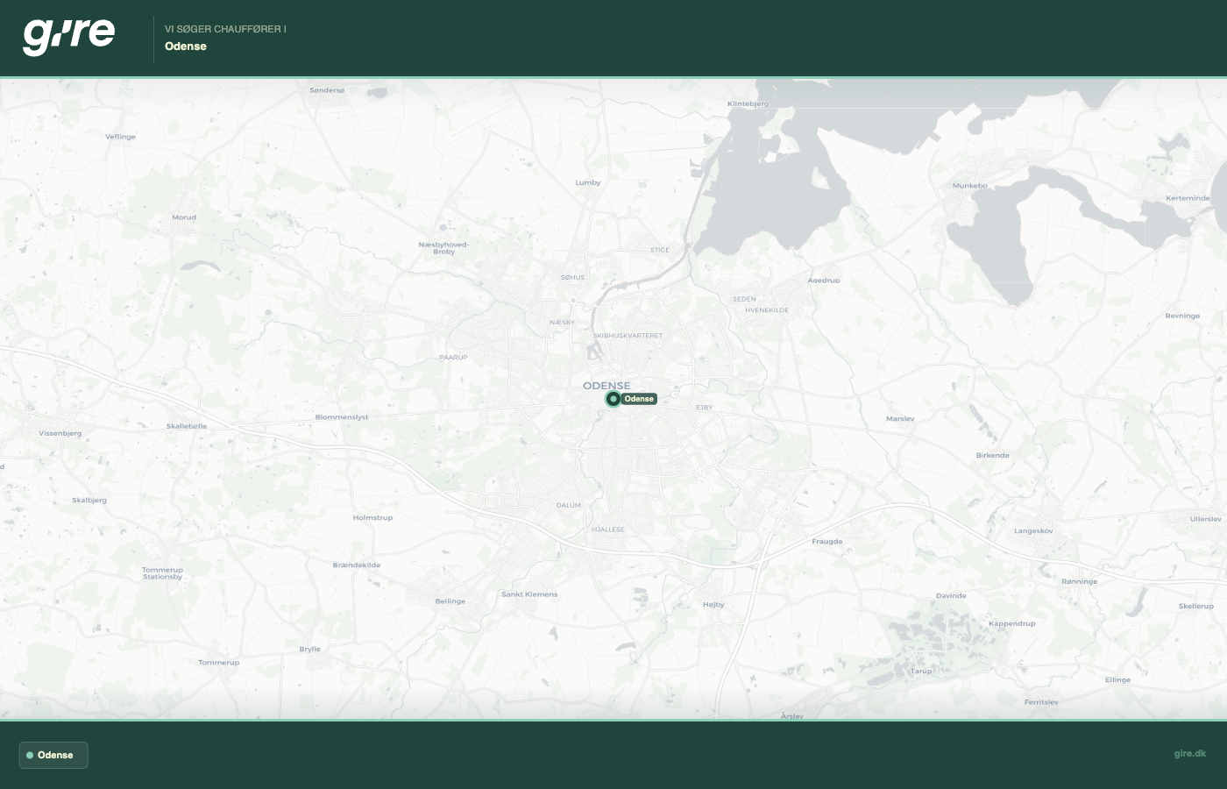Click the 'VI SØGER CHAUFFØRER I' header text
The width and height of the screenshot is (1227, 789).
coord(225,29)
